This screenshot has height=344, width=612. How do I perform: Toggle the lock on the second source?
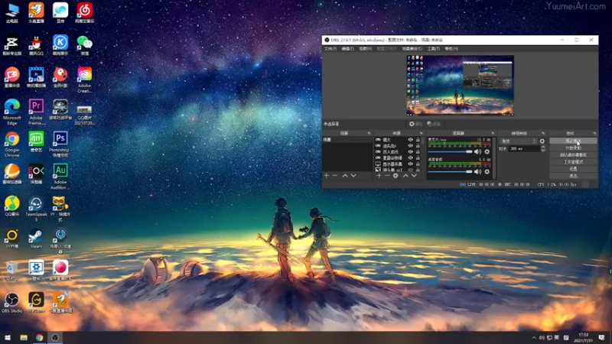[x=418, y=145]
